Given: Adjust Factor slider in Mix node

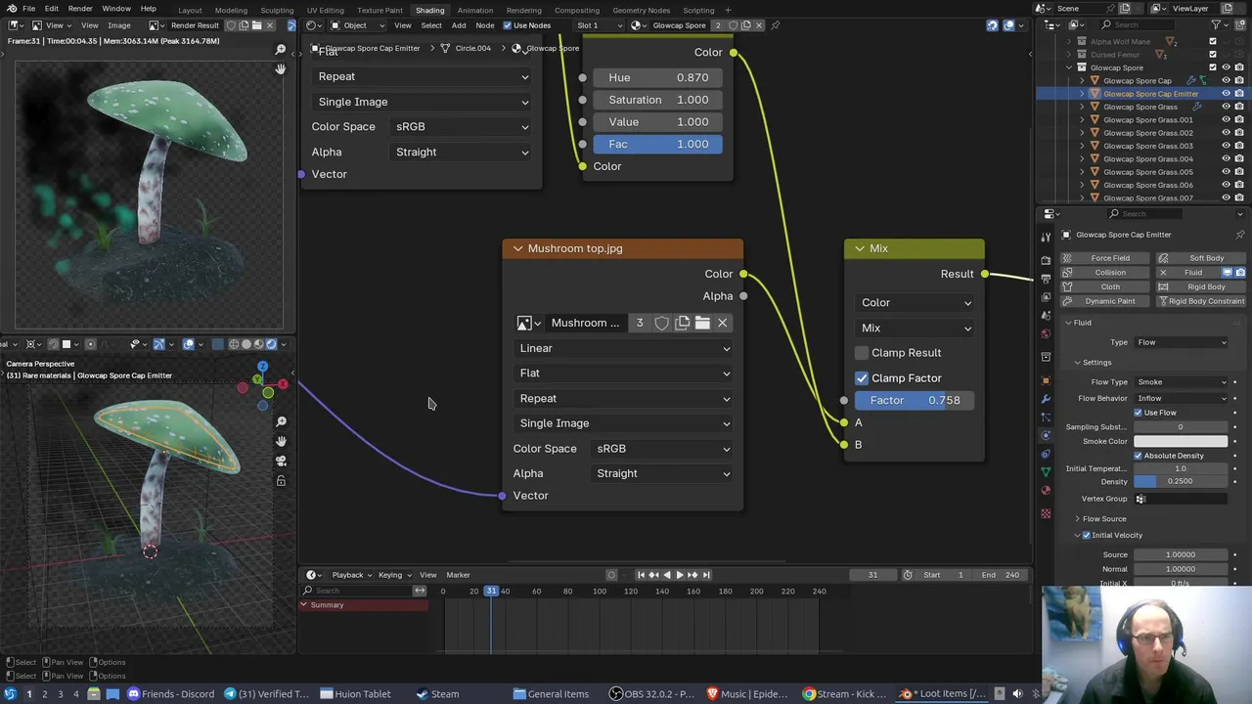Looking at the screenshot, I should (x=915, y=400).
